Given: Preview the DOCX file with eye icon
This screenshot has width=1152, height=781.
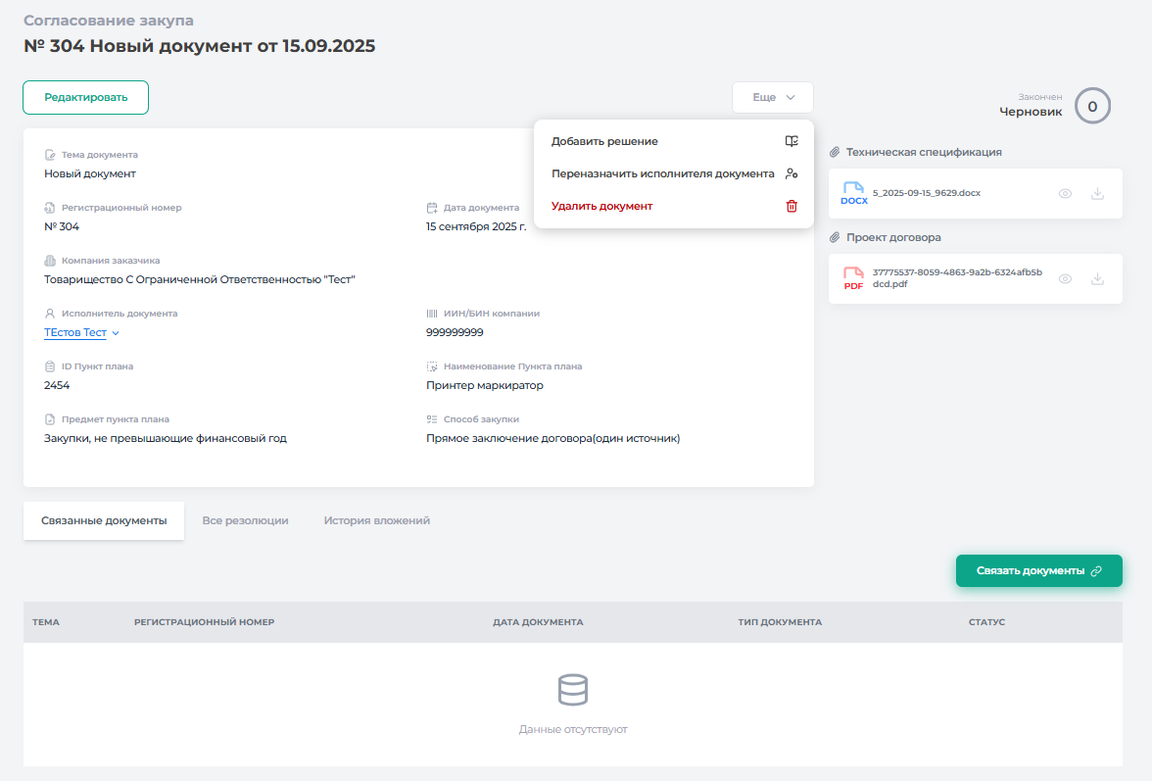Looking at the screenshot, I should coord(1065,194).
